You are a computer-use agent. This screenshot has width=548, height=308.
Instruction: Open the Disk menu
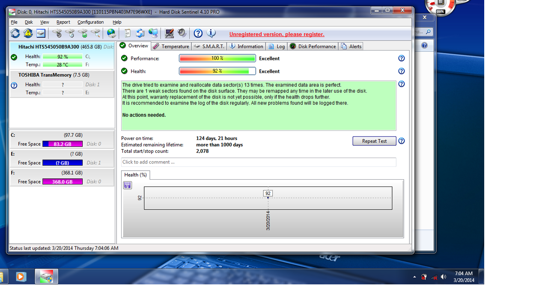[29, 22]
